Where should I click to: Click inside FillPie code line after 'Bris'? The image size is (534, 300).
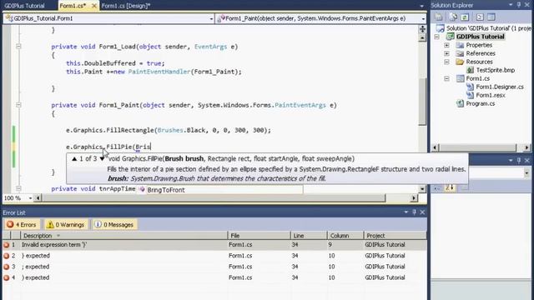pos(151,147)
